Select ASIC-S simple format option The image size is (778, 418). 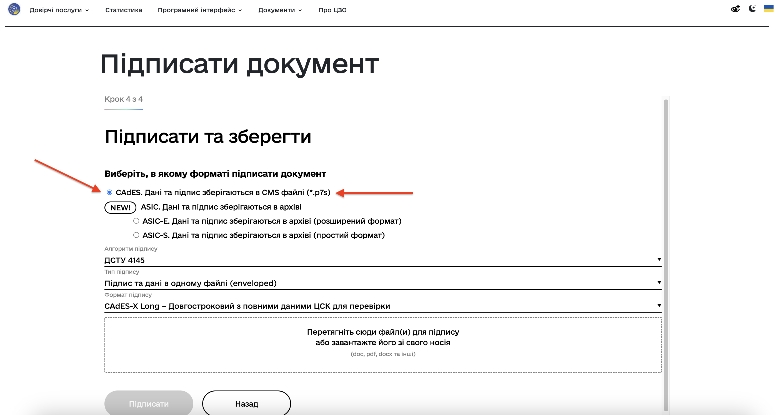click(x=136, y=235)
